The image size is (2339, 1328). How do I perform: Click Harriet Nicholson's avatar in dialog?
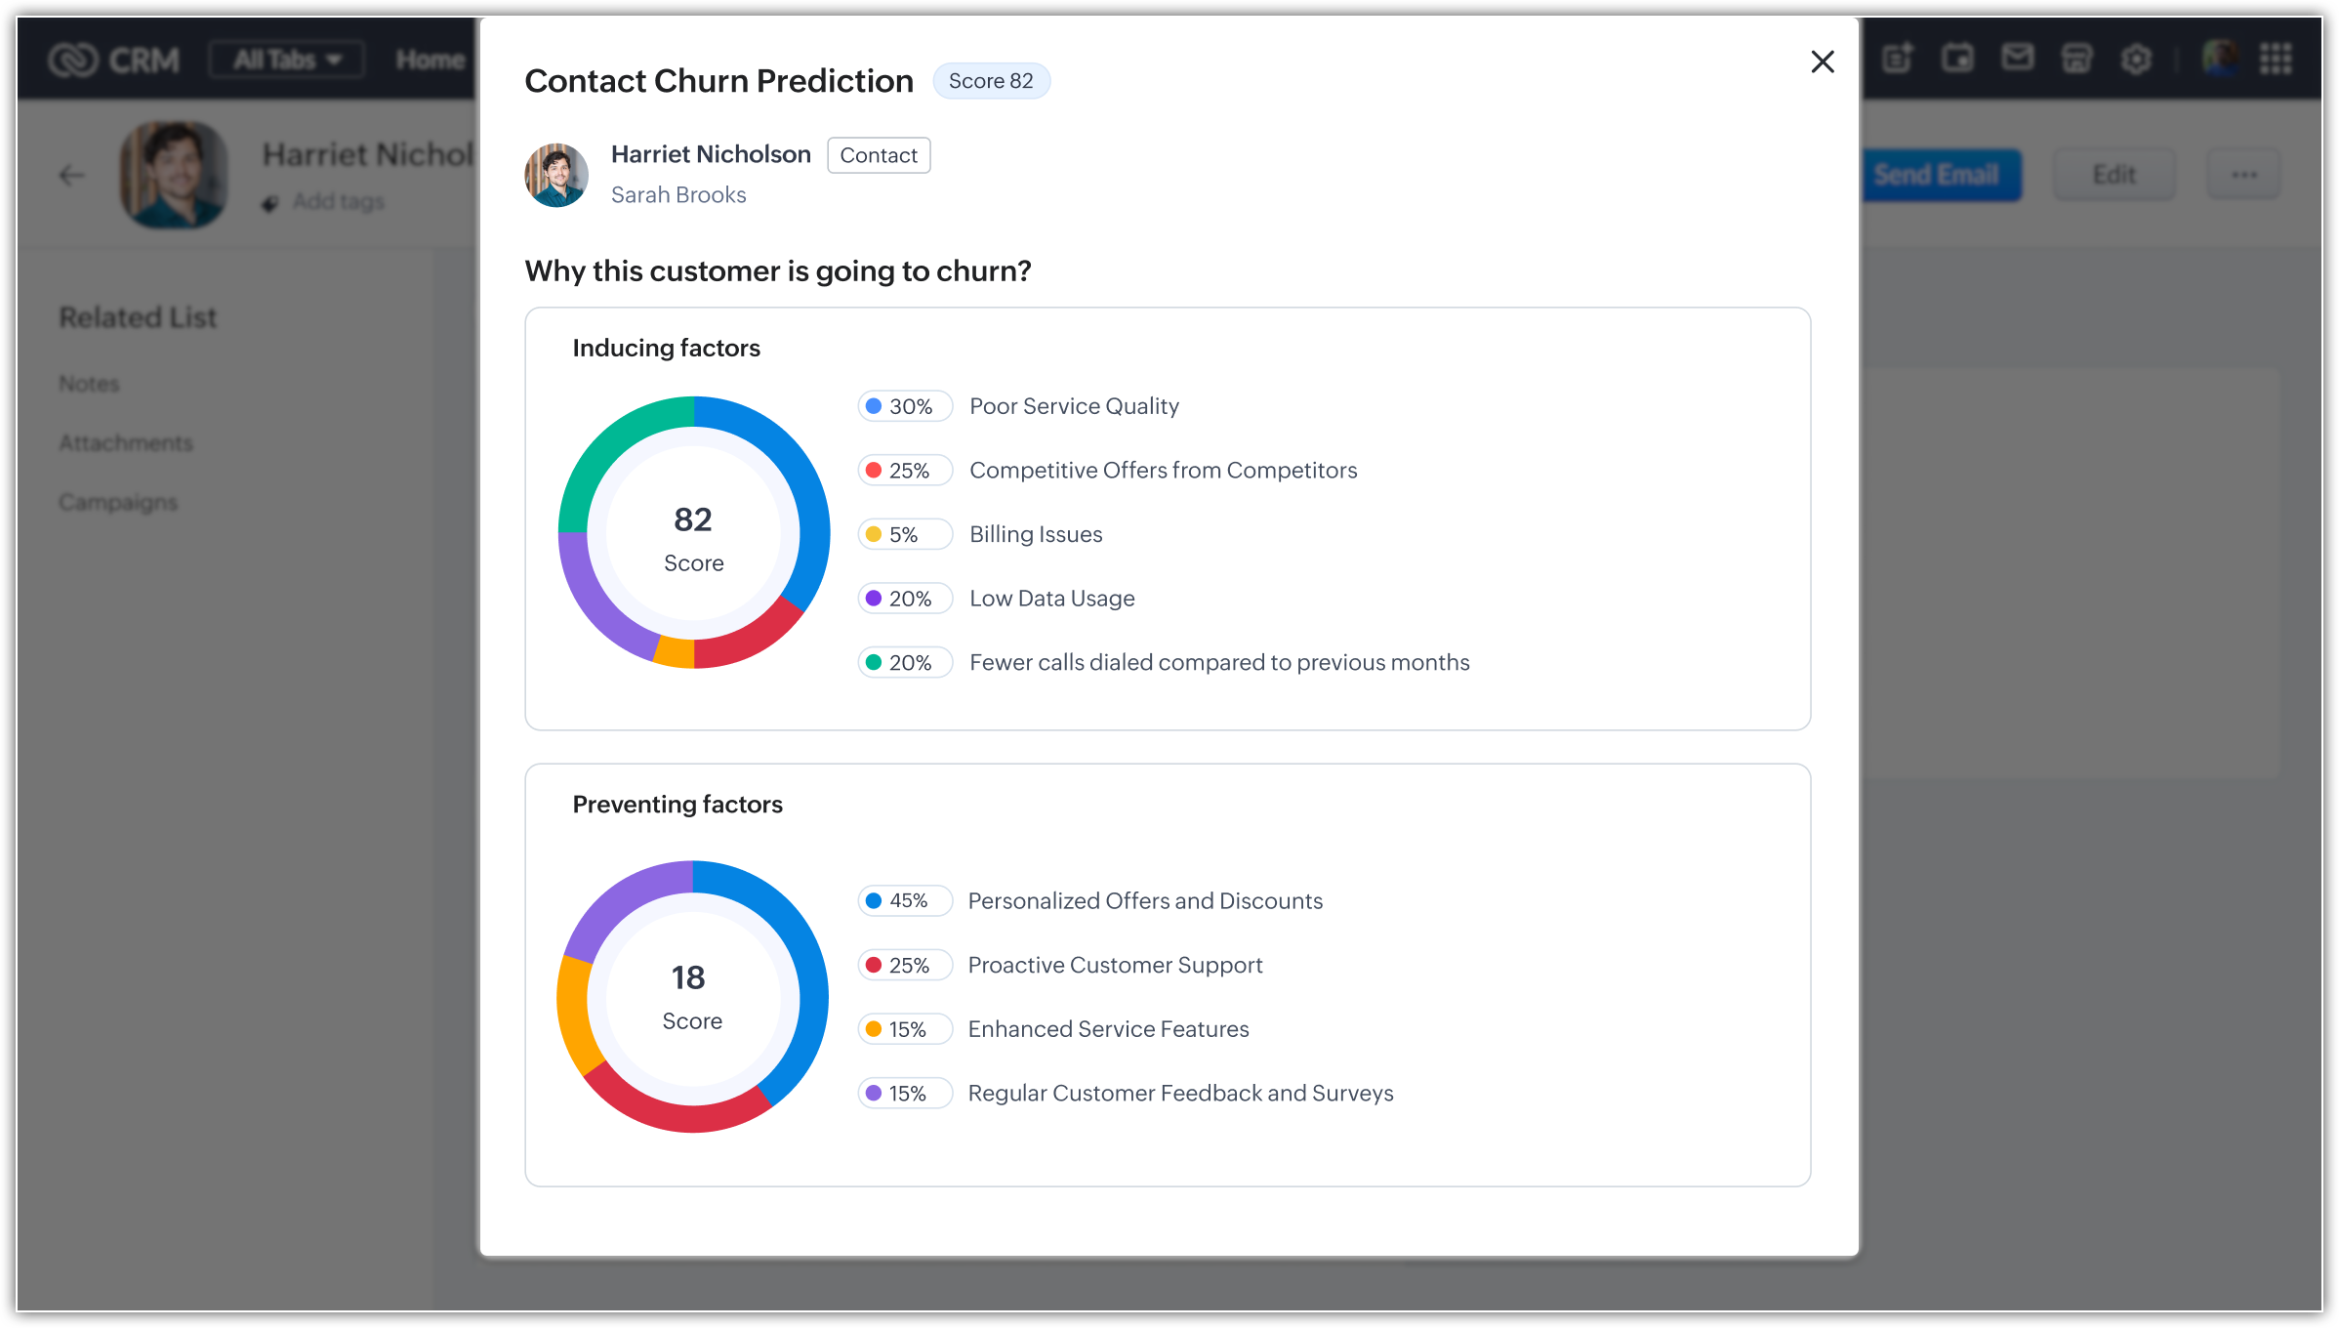(x=556, y=176)
